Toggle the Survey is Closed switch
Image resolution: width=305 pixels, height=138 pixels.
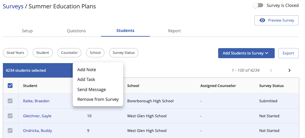(x=258, y=5)
